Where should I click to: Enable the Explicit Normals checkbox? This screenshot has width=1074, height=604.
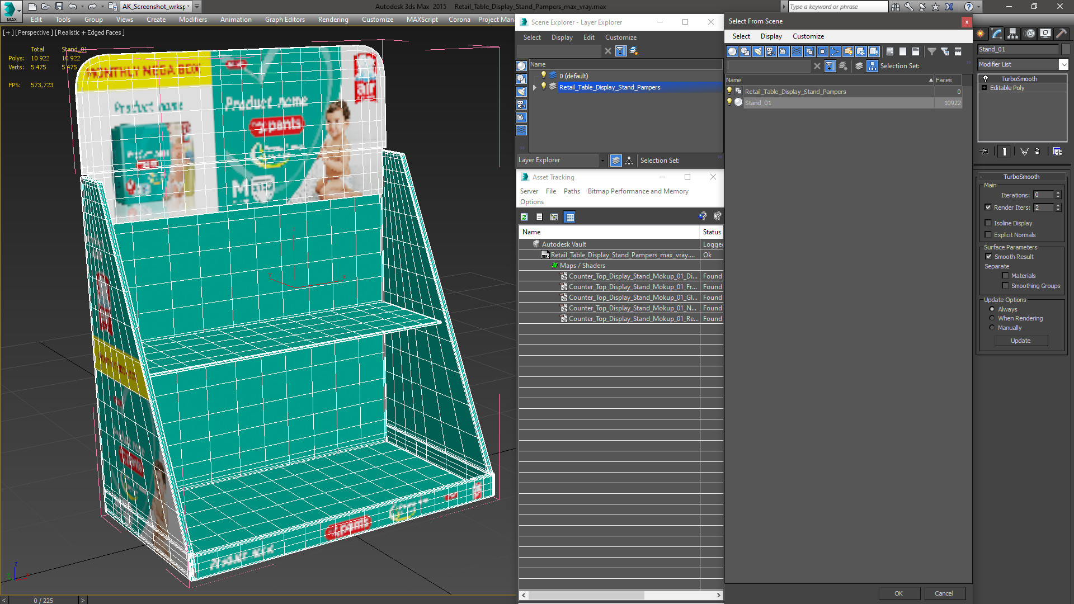coord(988,235)
